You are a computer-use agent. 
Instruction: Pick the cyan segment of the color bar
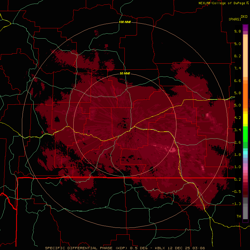pyautogui.click(x=245, y=152)
